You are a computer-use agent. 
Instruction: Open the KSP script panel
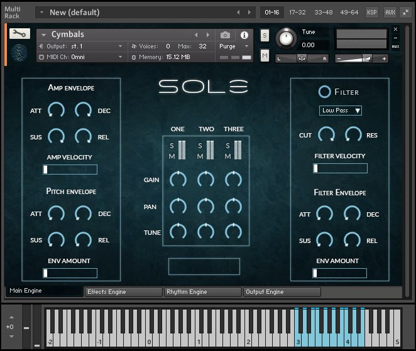[372, 12]
